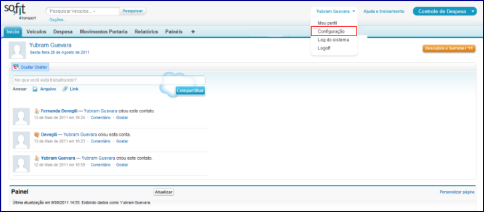Open the Movimentos Portaria tab
Viewport: 484px width, 212px height.
tap(104, 31)
